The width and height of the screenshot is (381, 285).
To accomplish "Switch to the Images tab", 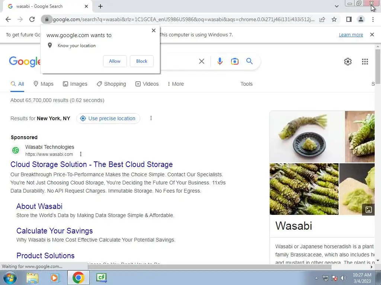I will click(75, 84).
